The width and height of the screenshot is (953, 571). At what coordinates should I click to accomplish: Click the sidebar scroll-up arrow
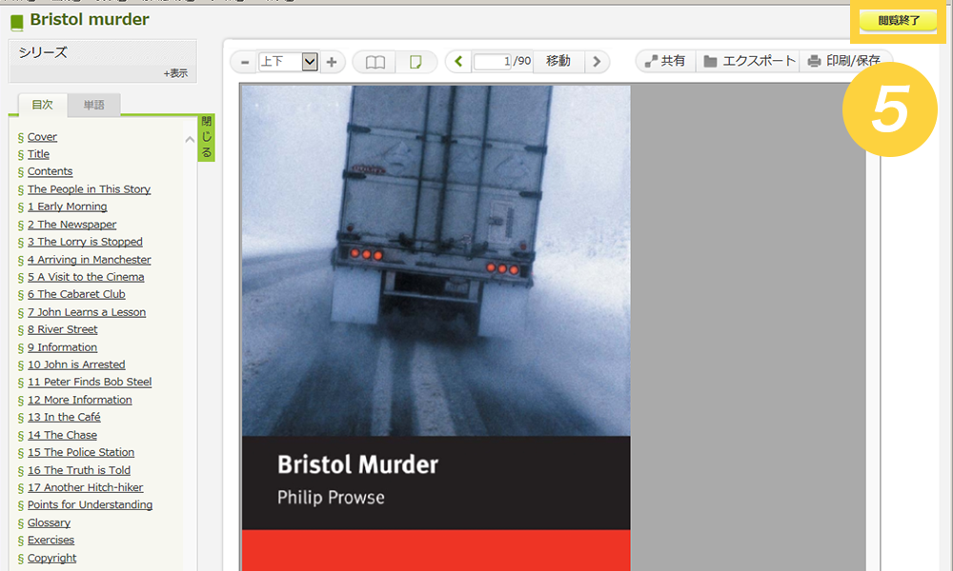pyautogui.click(x=190, y=140)
